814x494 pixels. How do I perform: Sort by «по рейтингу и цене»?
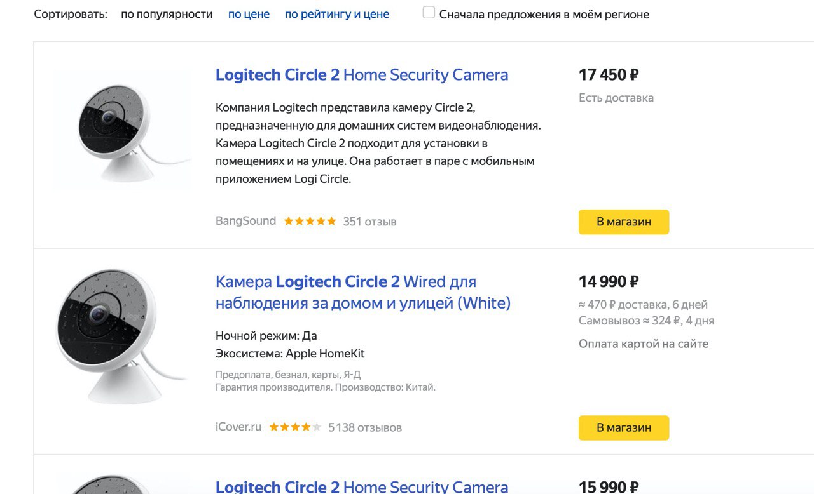[337, 14]
